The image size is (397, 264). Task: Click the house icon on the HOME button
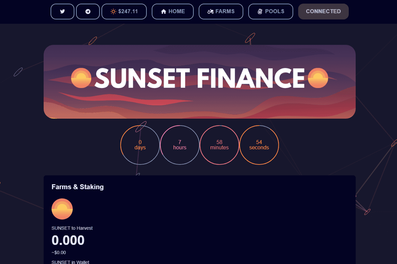click(x=163, y=11)
